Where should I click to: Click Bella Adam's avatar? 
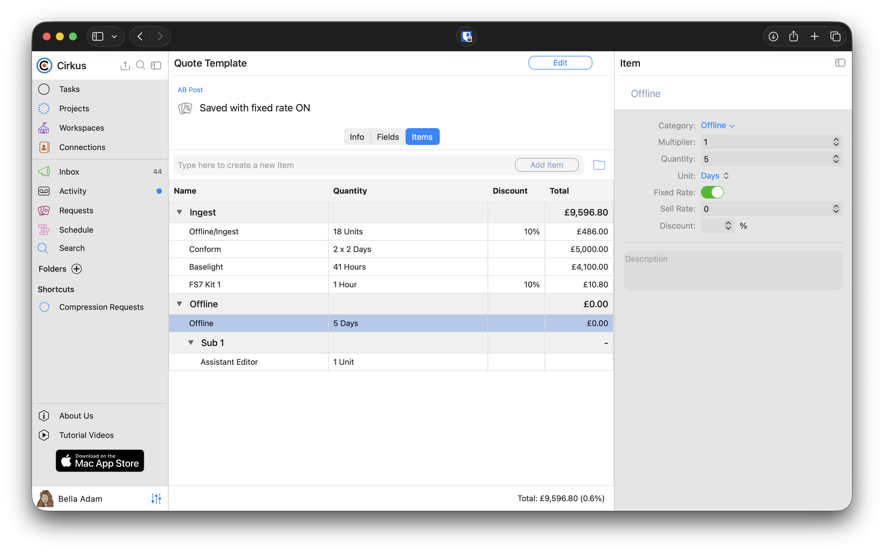45,499
